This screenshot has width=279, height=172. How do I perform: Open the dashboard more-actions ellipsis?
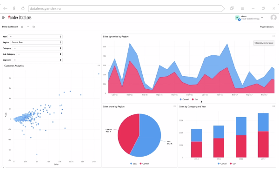pyautogui.click(x=28, y=27)
